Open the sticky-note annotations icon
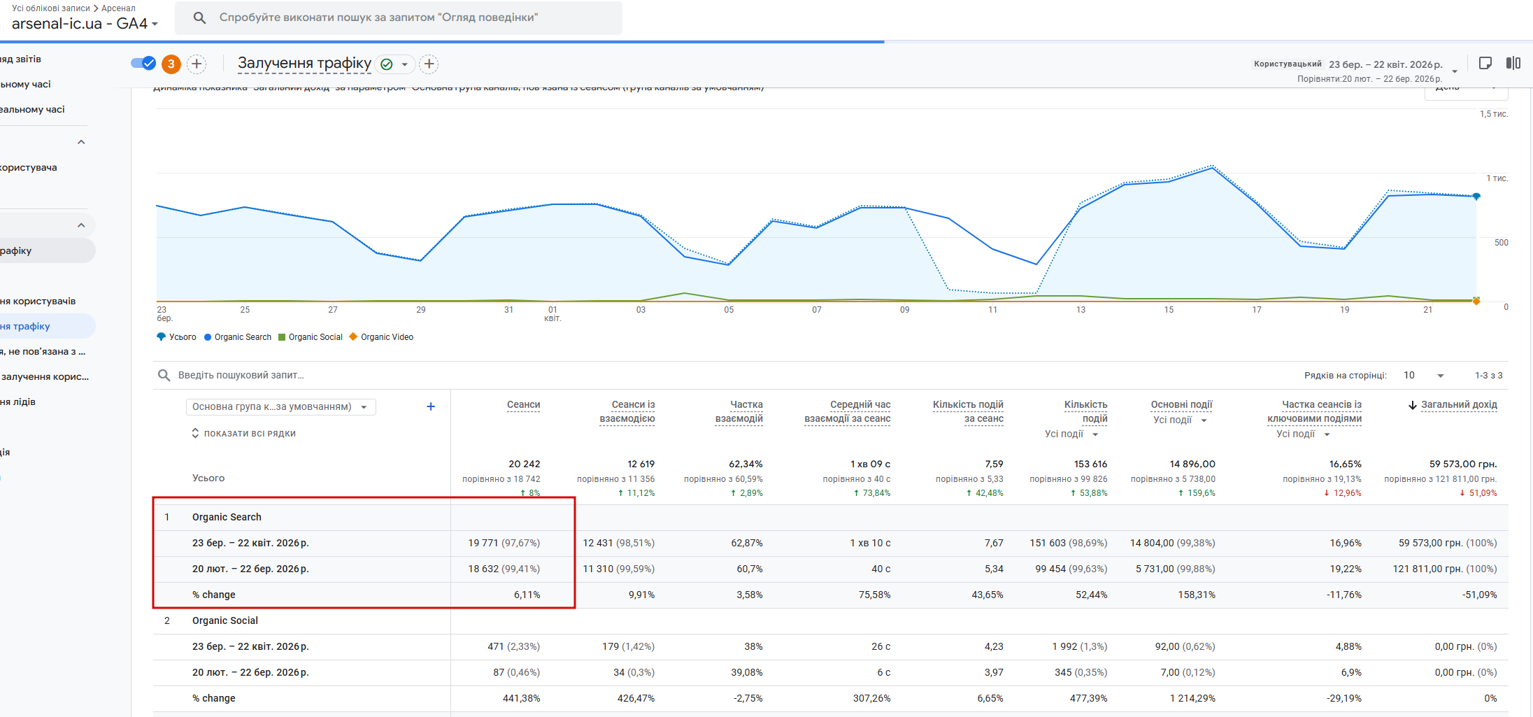Screen dimensions: 1533x717 [1486, 63]
